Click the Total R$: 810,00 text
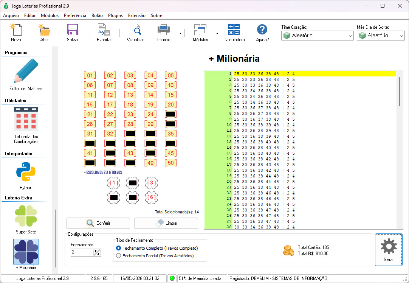This screenshot has height=283, width=409. tap(313, 253)
